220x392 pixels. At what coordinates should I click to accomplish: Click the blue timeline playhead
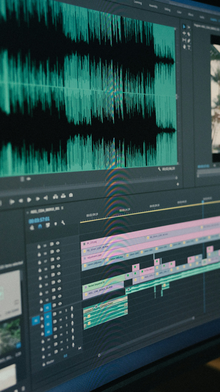coord(203,202)
